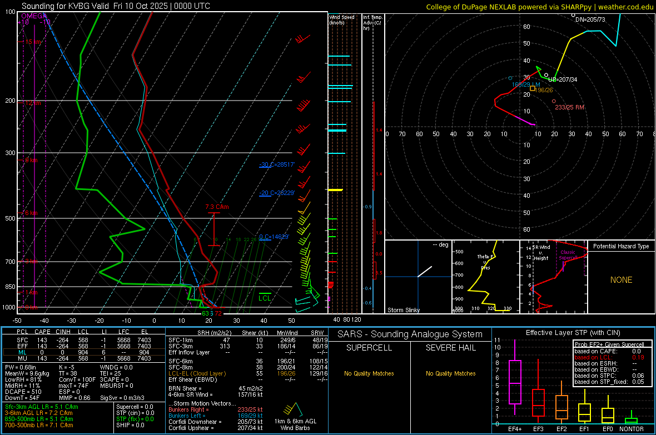Select the '15 km' height marker
This screenshot has height=435, width=656.
click(x=33, y=42)
